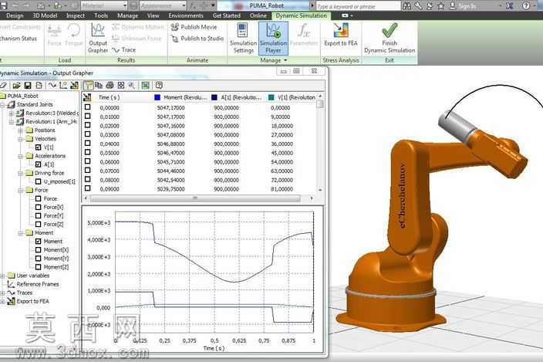Check the Moment[X] checkbox
Screen dimensions: 543x362
pos(39,250)
